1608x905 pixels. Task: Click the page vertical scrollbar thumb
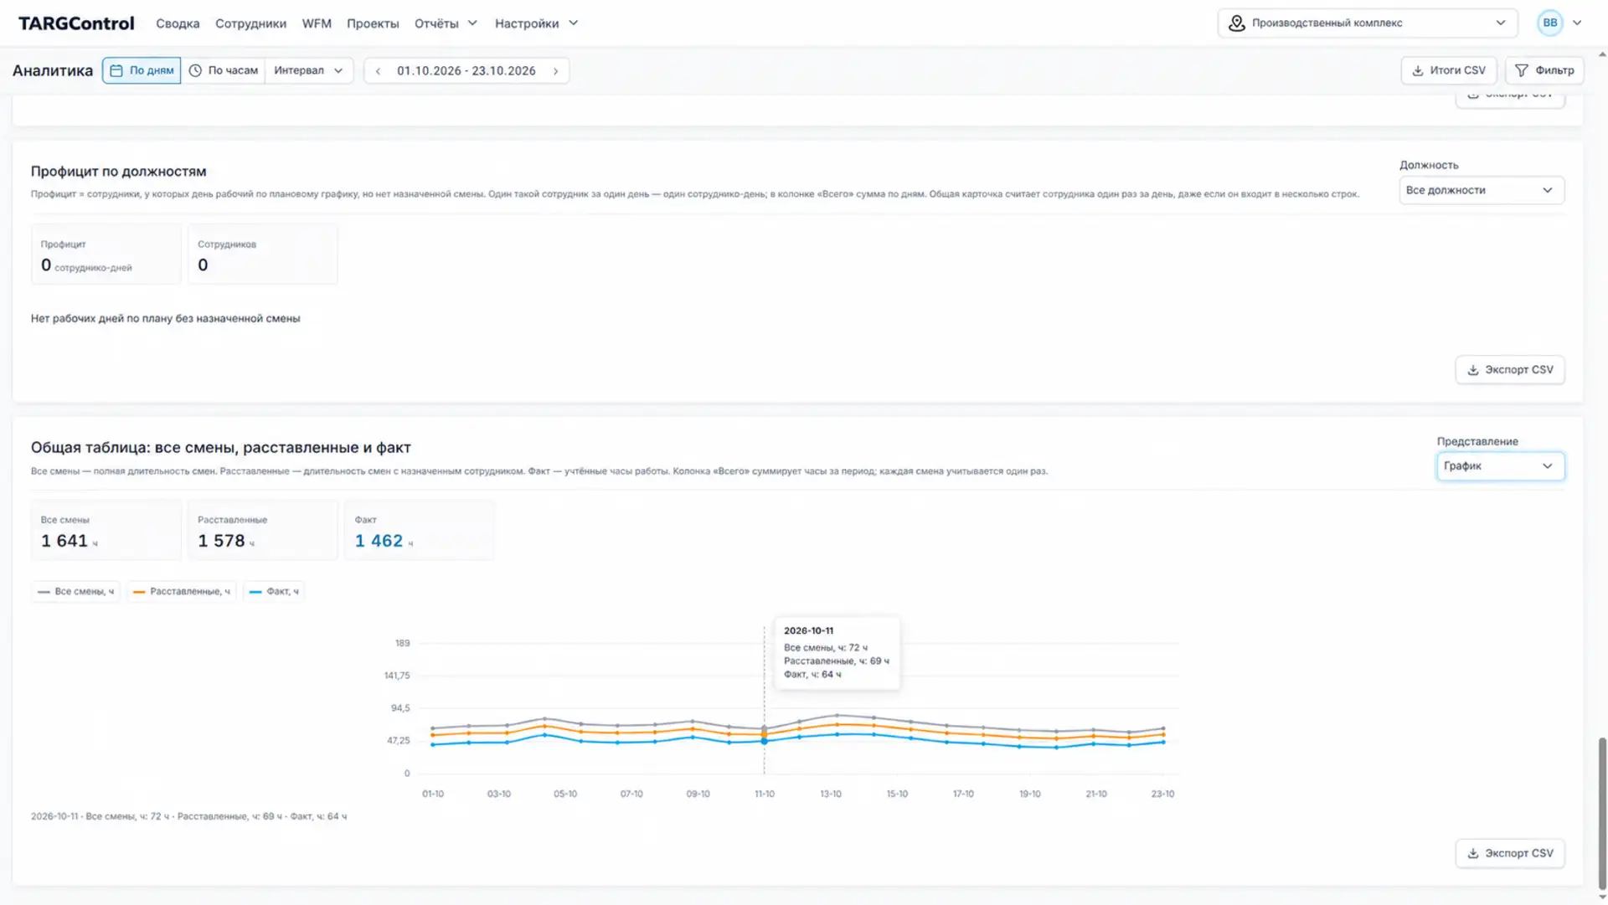[1602, 814]
